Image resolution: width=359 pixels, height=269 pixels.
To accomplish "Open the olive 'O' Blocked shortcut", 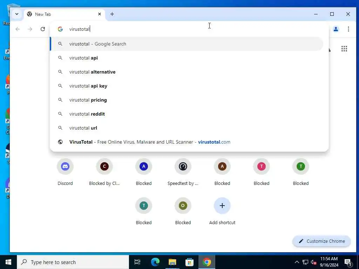I will click(183, 211).
